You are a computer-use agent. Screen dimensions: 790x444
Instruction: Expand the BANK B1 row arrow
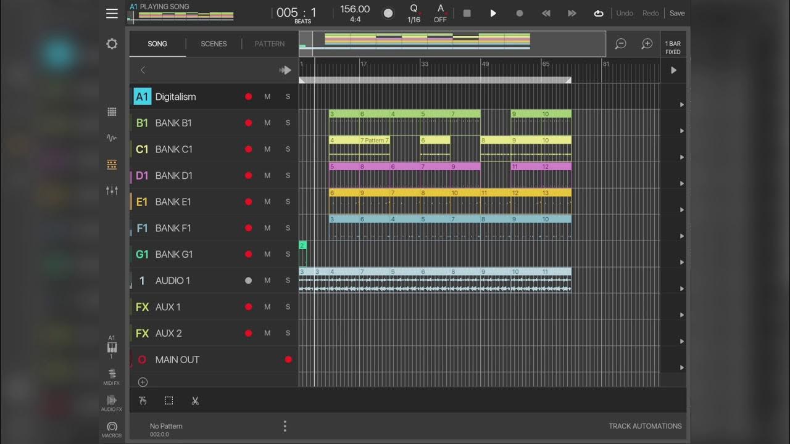pyautogui.click(x=682, y=131)
